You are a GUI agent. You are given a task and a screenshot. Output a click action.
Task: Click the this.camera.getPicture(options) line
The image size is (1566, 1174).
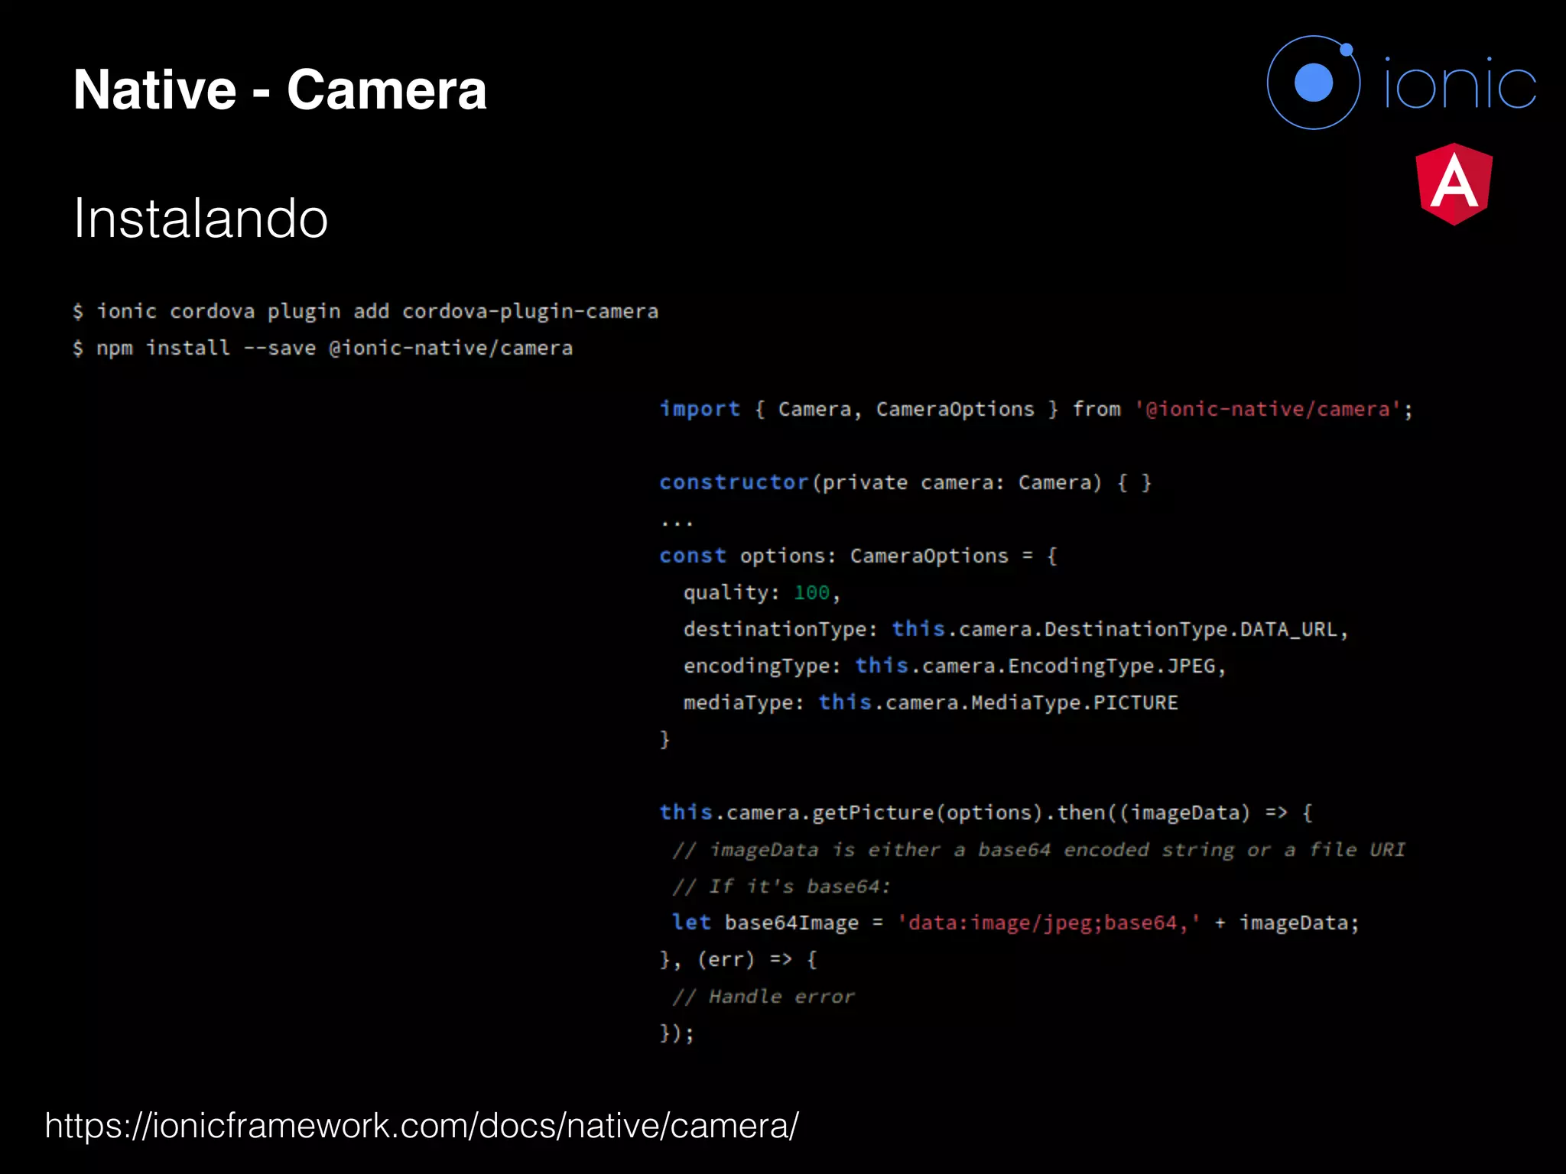coord(986,812)
